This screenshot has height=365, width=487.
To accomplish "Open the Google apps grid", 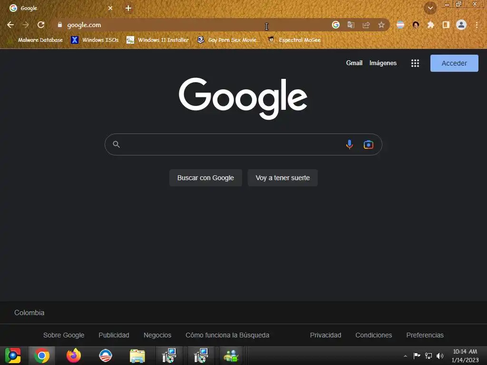I will 415,63.
